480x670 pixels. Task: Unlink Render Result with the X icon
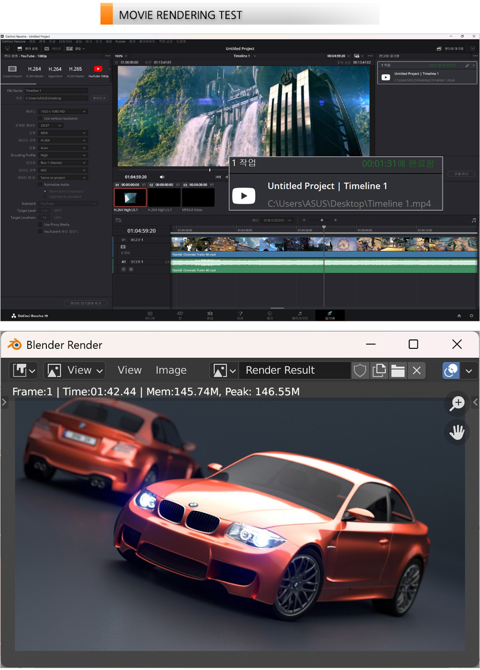(416, 370)
